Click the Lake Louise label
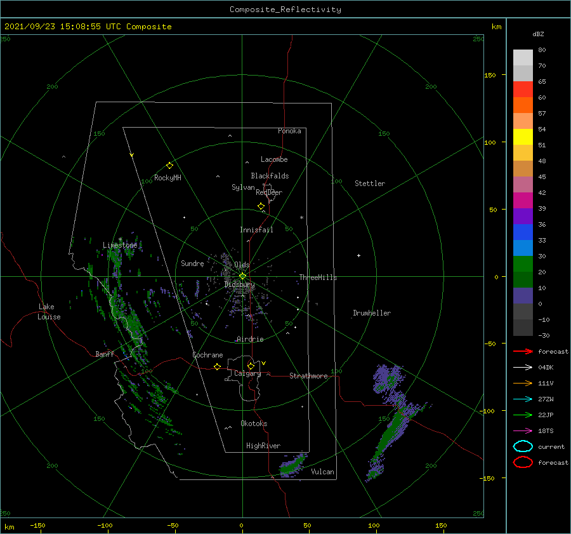The width and height of the screenshot is (571, 534). point(49,312)
